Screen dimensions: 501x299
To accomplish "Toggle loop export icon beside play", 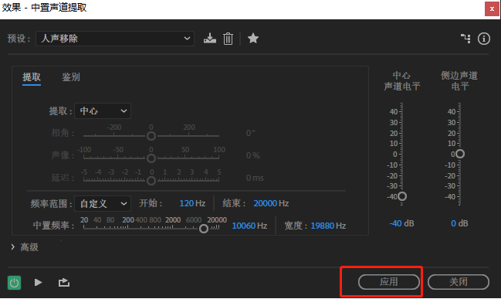I will [x=64, y=282].
